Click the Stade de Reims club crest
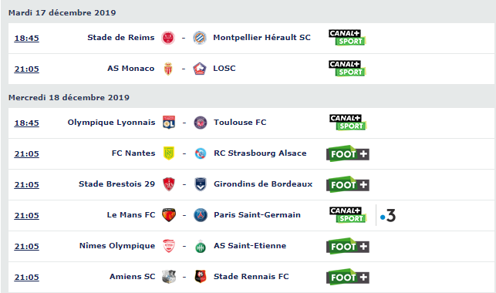 tap(168, 38)
